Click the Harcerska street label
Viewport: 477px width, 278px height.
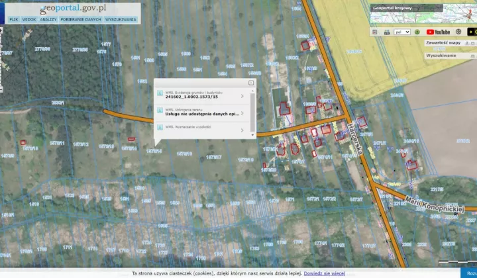355,139
